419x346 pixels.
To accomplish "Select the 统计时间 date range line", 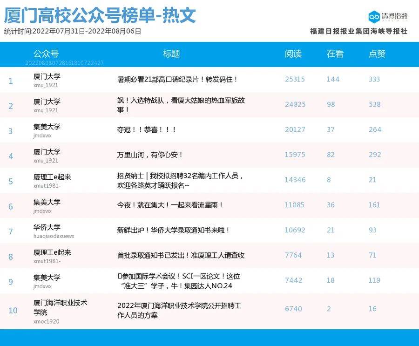I will [73, 31].
